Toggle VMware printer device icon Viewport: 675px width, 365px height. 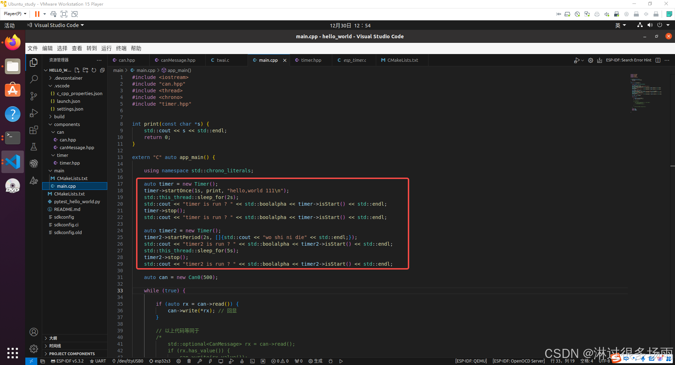click(597, 14)
